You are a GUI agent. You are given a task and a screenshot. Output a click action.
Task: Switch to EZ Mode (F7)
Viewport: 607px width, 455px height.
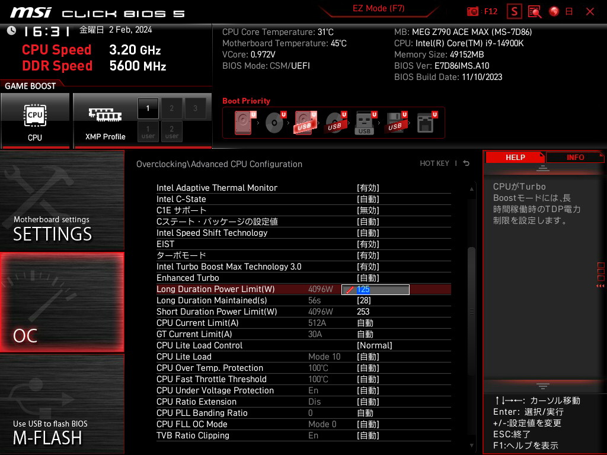(378, 8)
